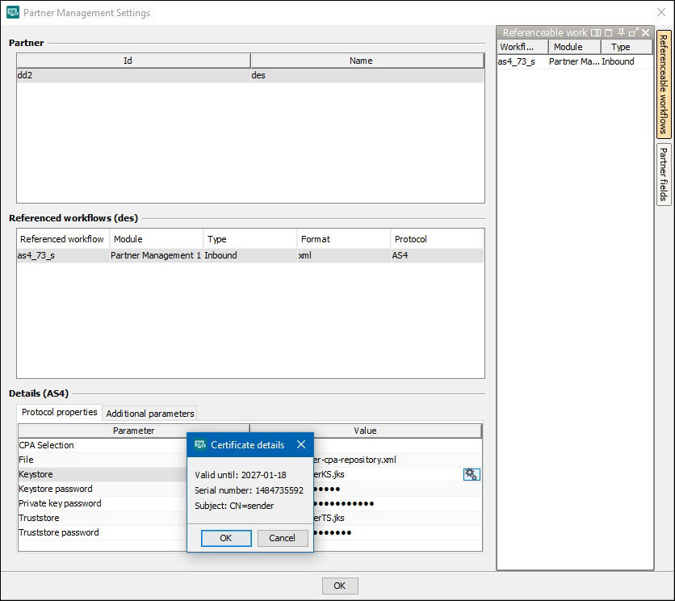Click the Certificate details dialog app icon
Screen dimensions: 675x601
pos(200,445)
